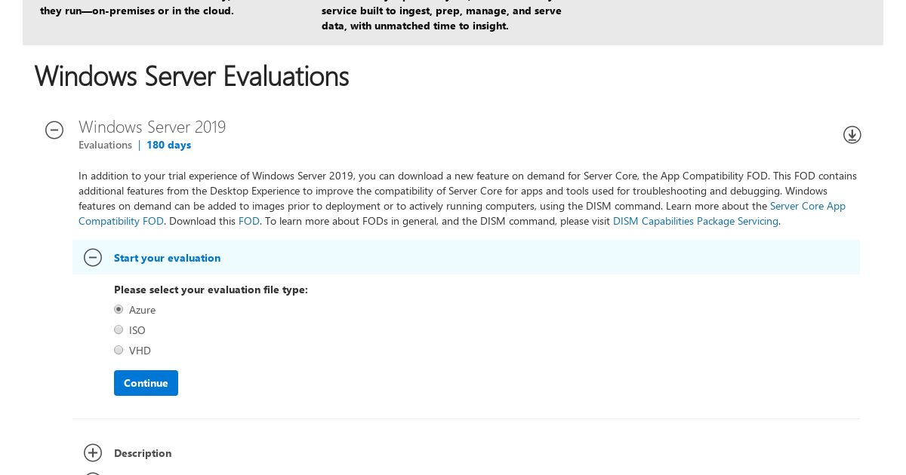Visit the DISM Capabilities Package Servicing link
This screenshot has height=475, width=906.
(x=695, y=221)
